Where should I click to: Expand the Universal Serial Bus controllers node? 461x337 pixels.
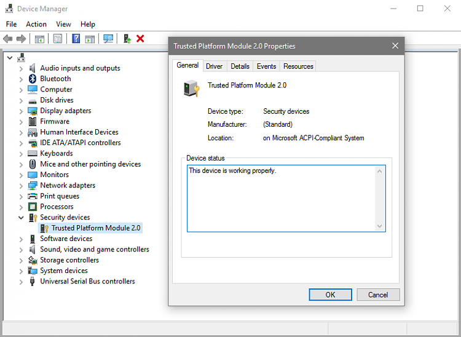(22, 282)
